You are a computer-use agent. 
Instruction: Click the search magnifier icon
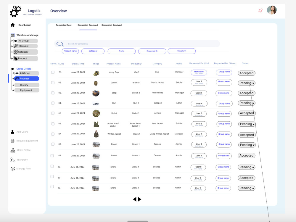[60, 44]
